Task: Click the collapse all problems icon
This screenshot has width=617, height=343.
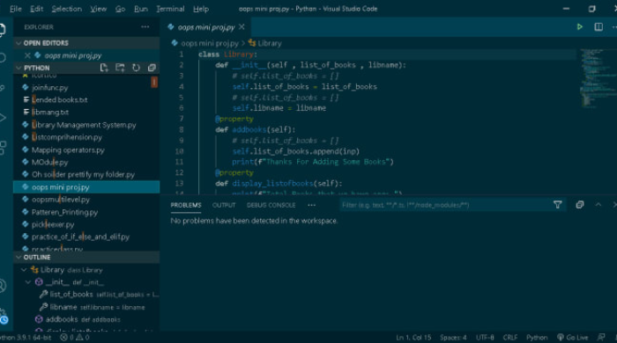Action: click(x=579, y=205)
